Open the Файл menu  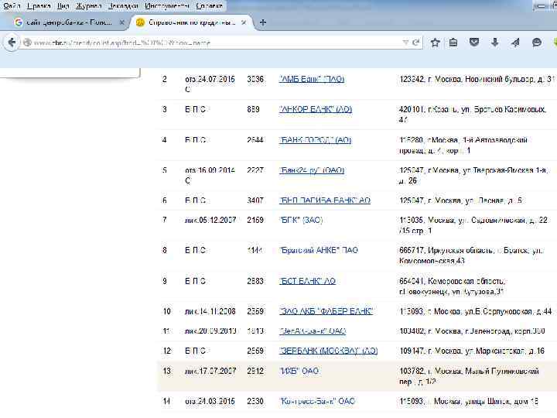12,5
